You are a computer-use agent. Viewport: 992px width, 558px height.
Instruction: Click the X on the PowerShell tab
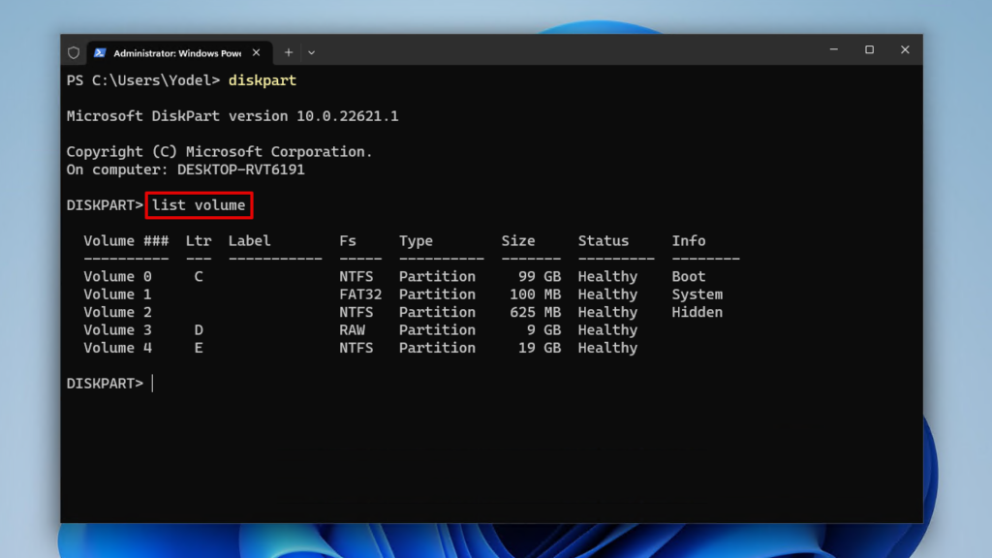(x=256, y=52)
